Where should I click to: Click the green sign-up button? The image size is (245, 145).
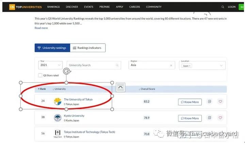click(241, 7)
